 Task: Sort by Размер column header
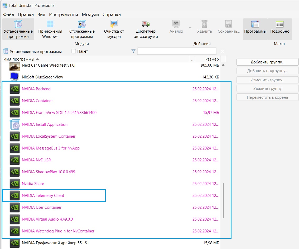(208, 59)
